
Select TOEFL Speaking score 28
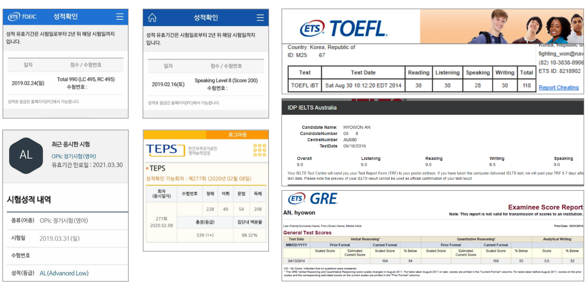pos(478,85)
